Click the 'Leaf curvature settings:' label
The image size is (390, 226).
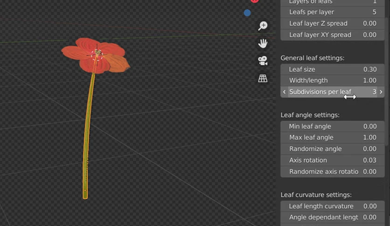coord(316,195)
